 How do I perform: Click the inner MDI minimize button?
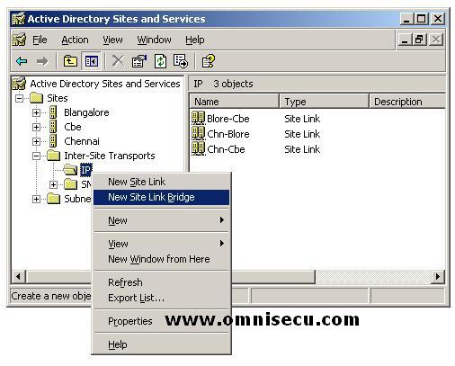pos(405,40)
